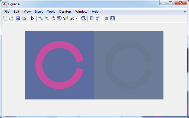This screenshot has height=118, width=189.
Task: Insert a colorbar using toolbar icon
Action: 92,18
